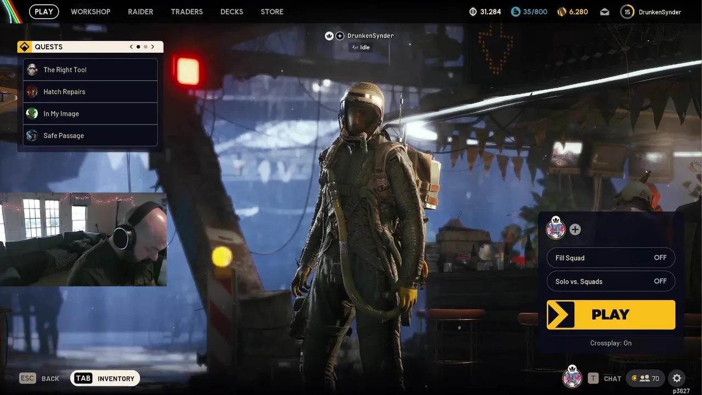Click the DrunkenSynder name above character
702x395 pixels.
(x=370, y=36)
